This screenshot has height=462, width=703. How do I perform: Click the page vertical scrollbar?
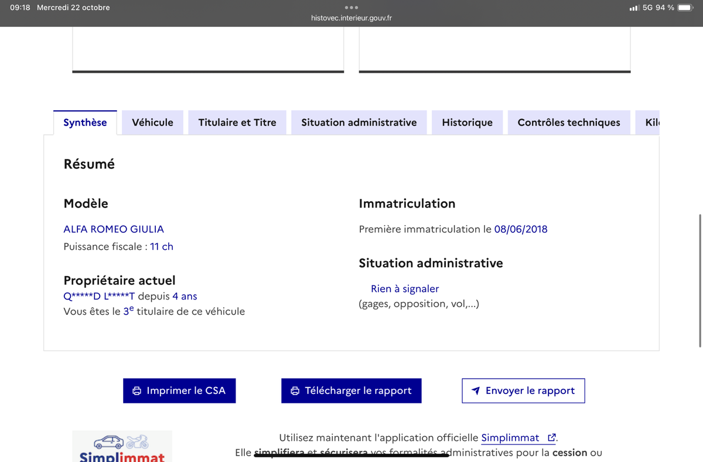pos(700,280)
